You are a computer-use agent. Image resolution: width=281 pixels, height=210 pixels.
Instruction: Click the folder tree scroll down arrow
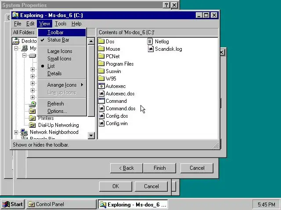tap(91, 136)
